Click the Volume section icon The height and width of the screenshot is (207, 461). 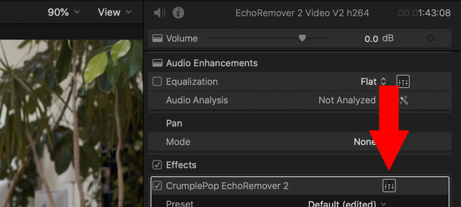(157, 38)
